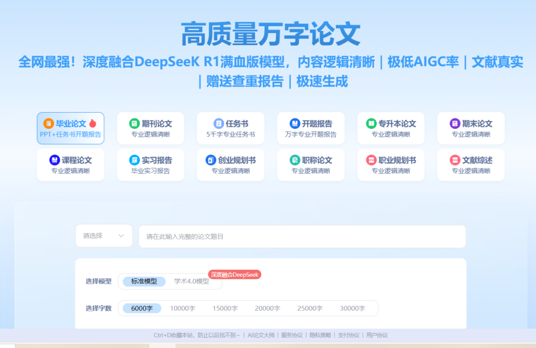Click the 创业规划书 card title
Viewport: 536px width, 348px height.
pos(237,160)
